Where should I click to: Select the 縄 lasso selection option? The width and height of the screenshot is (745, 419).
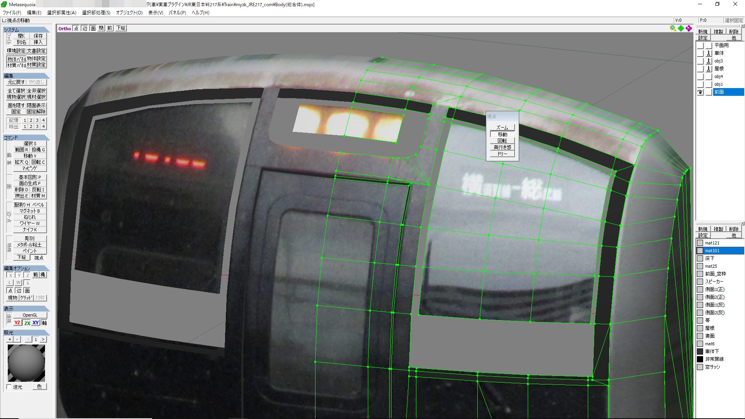point(43,275)
